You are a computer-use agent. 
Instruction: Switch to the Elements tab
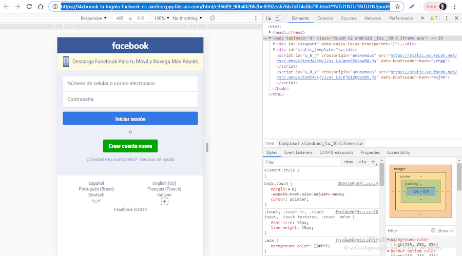tap(300, 18)
